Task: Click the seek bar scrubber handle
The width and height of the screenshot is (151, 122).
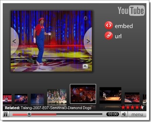Action: point(29,114)
